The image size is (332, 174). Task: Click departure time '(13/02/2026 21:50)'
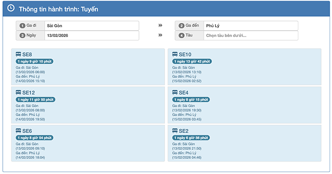[x=187, y=148]
